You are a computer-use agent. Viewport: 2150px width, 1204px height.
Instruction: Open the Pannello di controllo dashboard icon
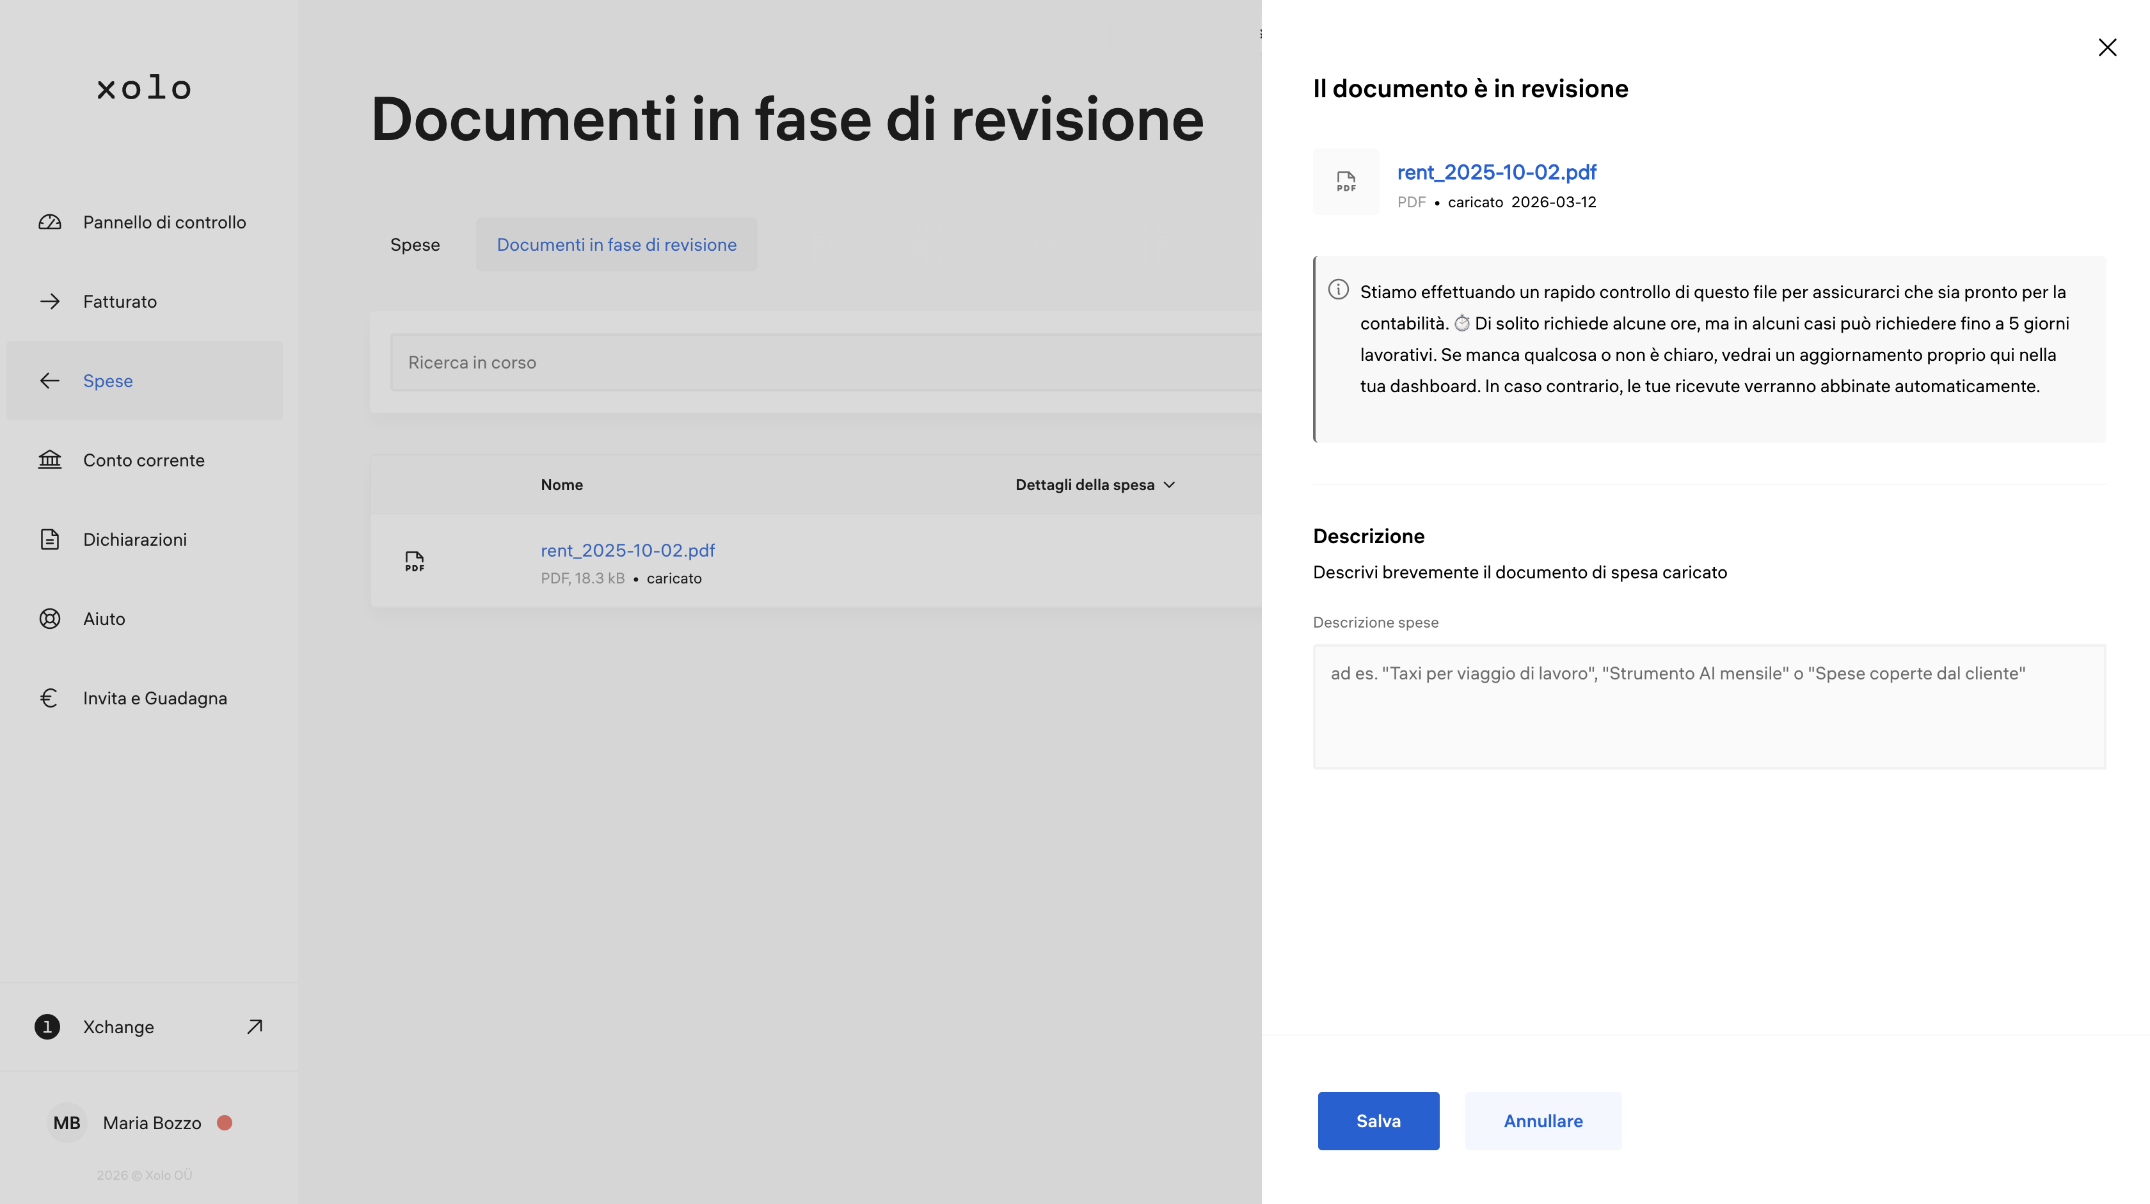pyautogui.click(x=49, y=222)
